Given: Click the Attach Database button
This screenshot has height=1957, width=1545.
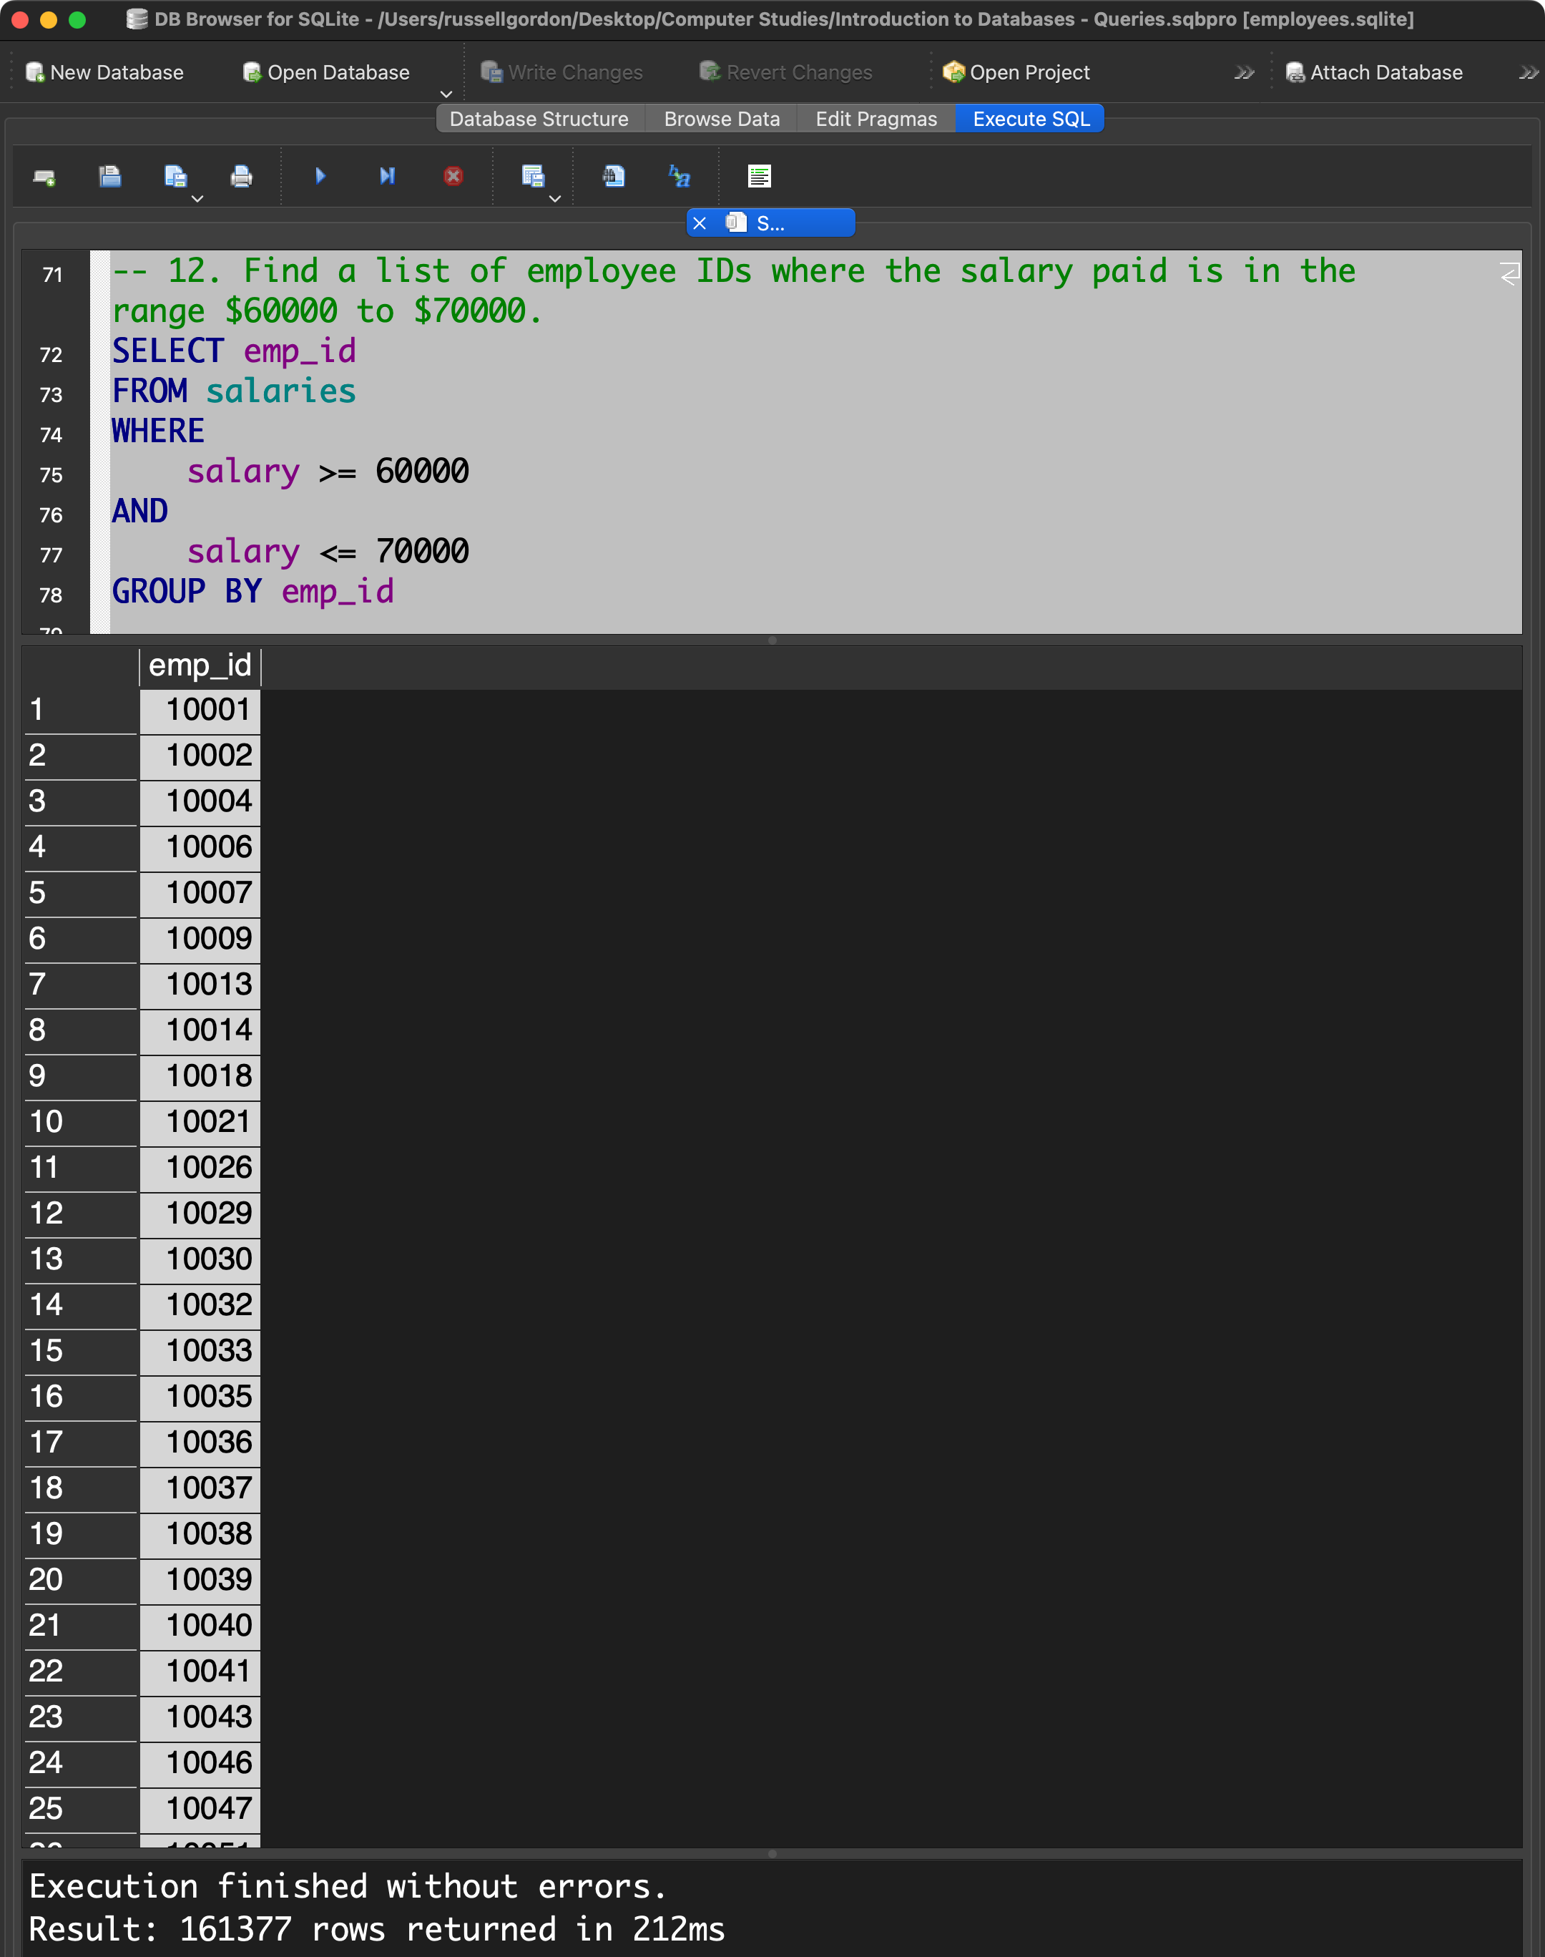Looking at the screenshot, I should (1373, 72).
